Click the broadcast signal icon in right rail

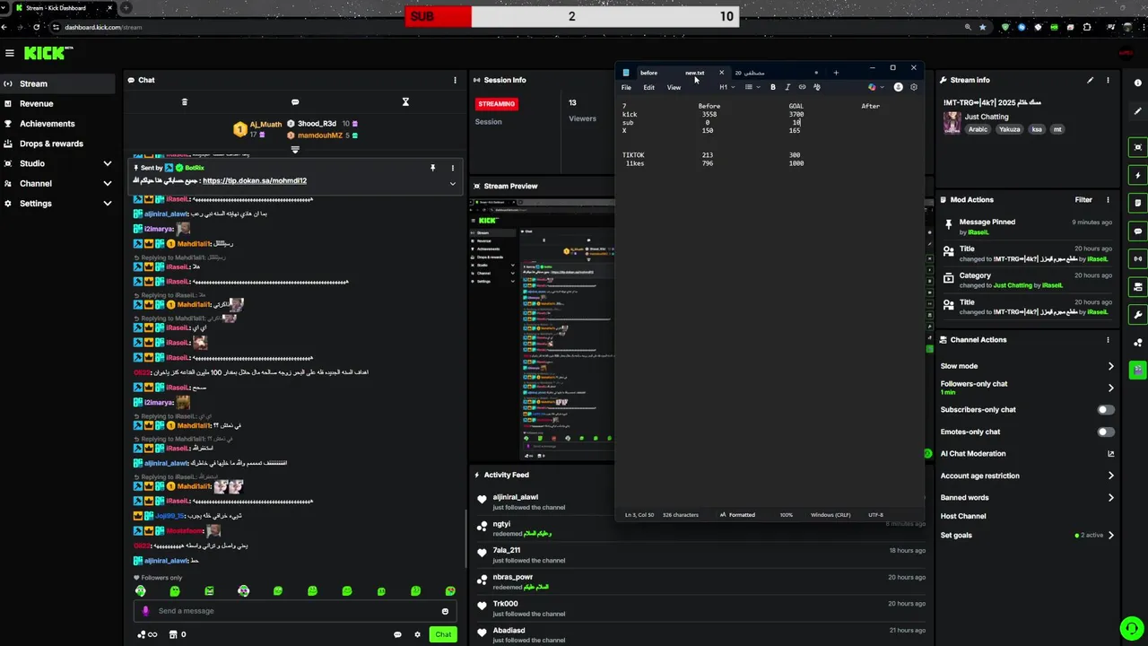[1138, 259]
